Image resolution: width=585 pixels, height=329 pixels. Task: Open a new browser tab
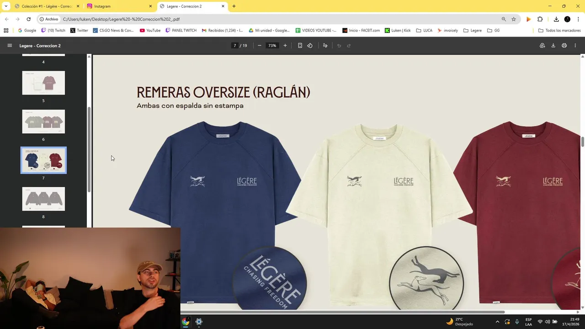234,6
